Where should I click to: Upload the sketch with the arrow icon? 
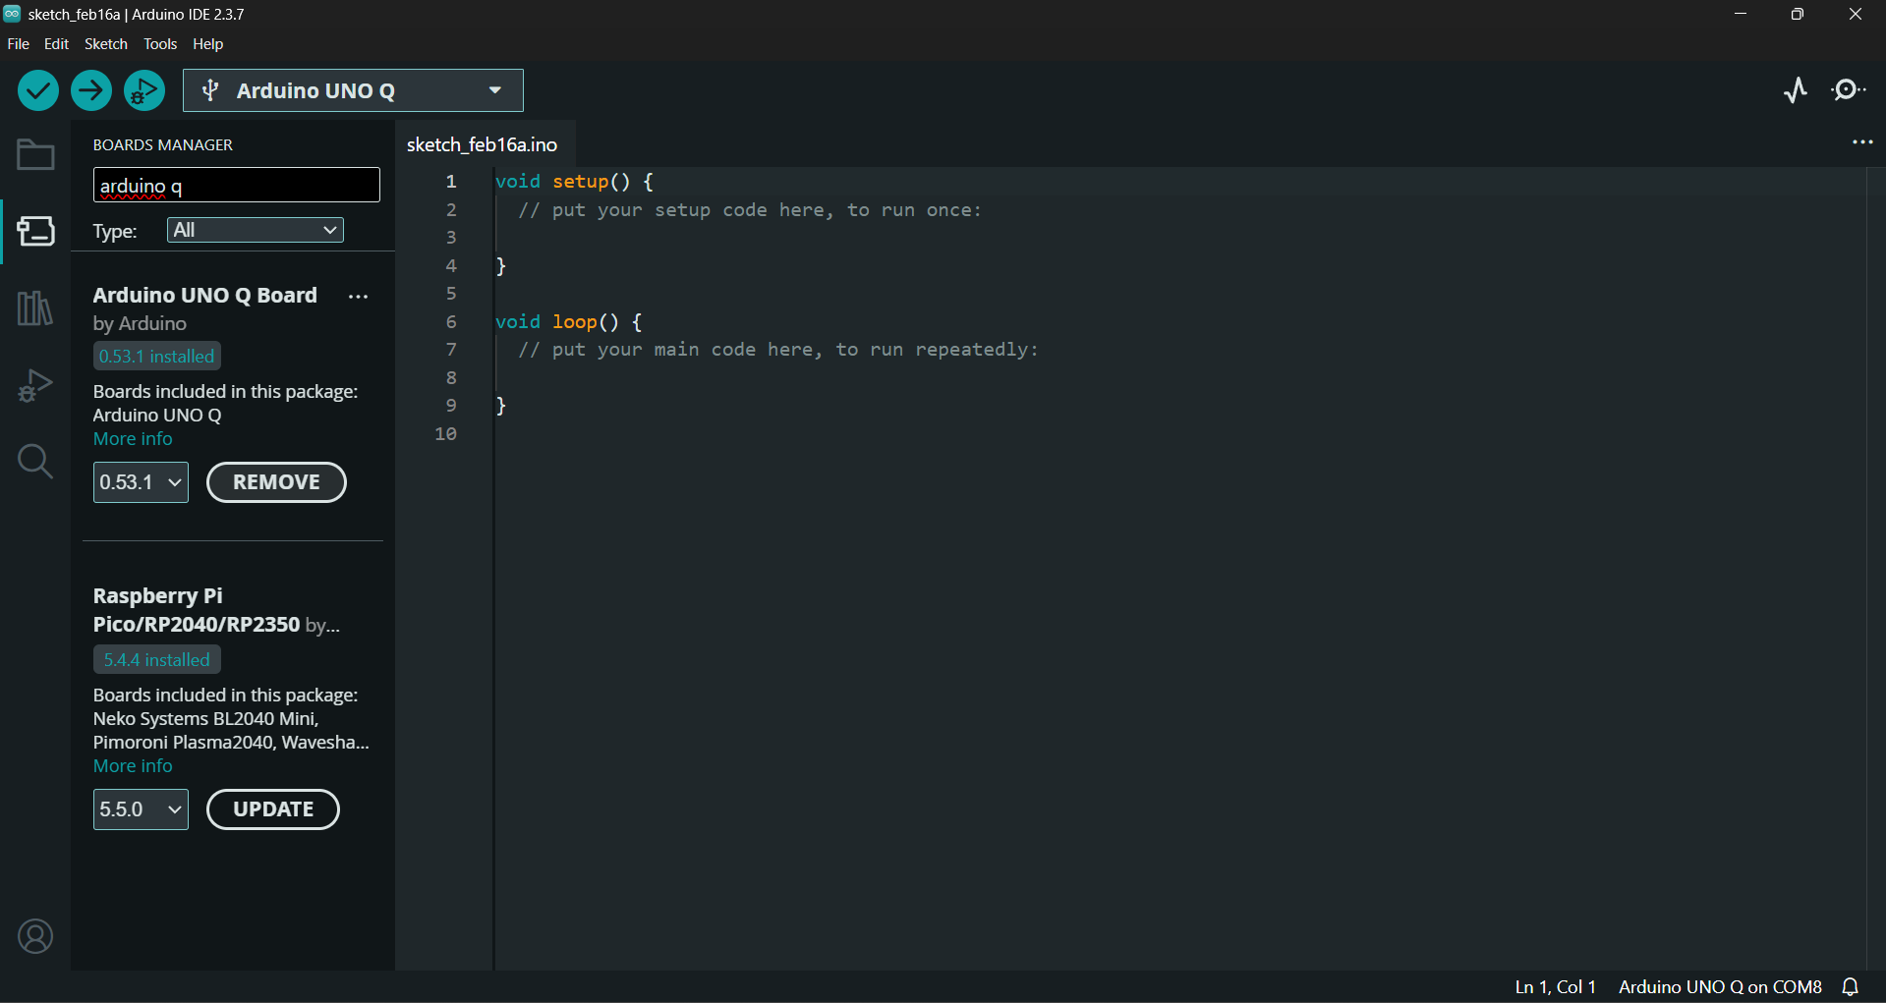[91, 91]
